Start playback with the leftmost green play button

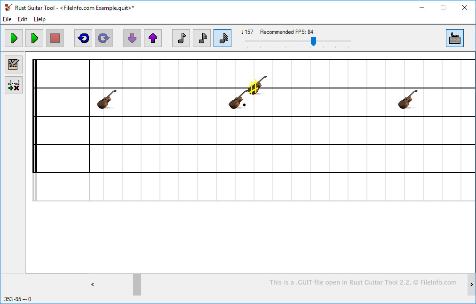point(14,38)
